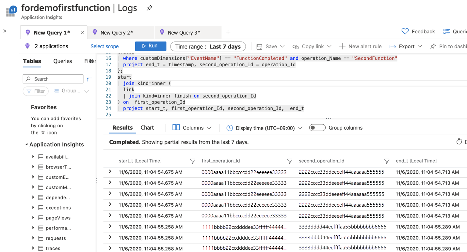Add a new query tab
Image resolution: width=467 pixels, height=252 pixels.
tap(228, 32)
